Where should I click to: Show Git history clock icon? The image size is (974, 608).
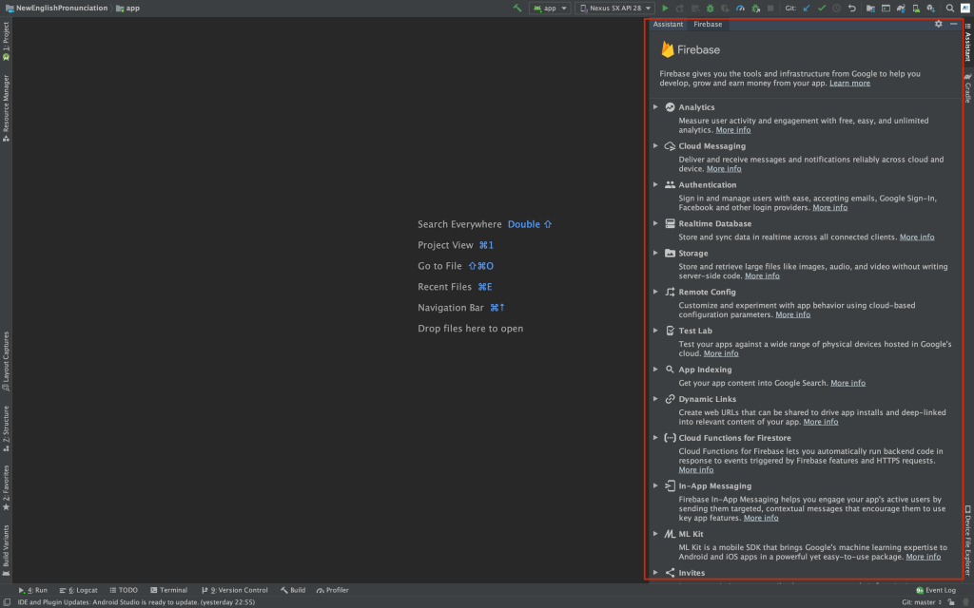point(837,8)
